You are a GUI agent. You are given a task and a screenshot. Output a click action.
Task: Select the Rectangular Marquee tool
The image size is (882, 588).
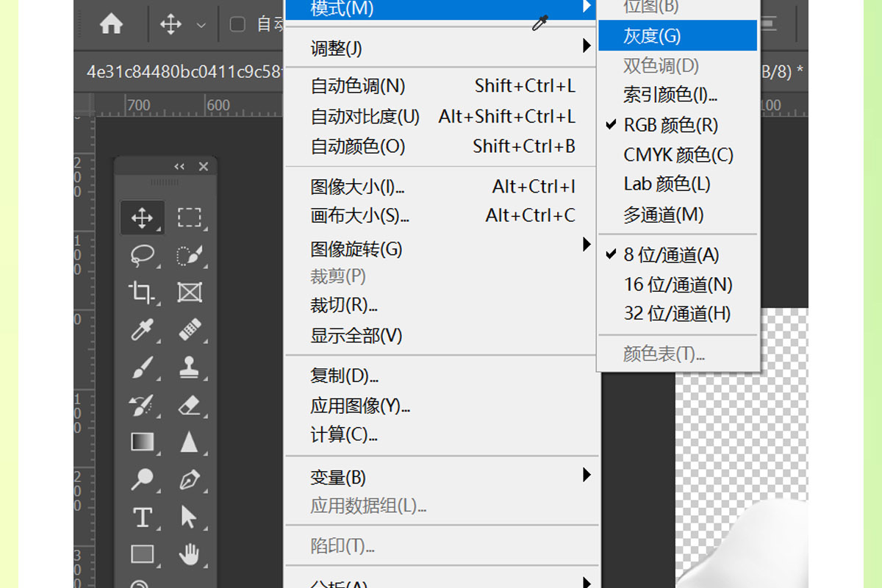tap(189, 218)
